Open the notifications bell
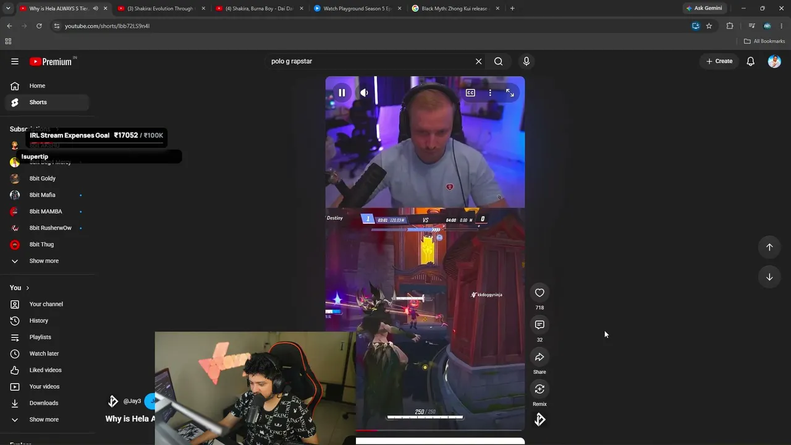Viewport: 791px width, 445px height. pos(751,61)
